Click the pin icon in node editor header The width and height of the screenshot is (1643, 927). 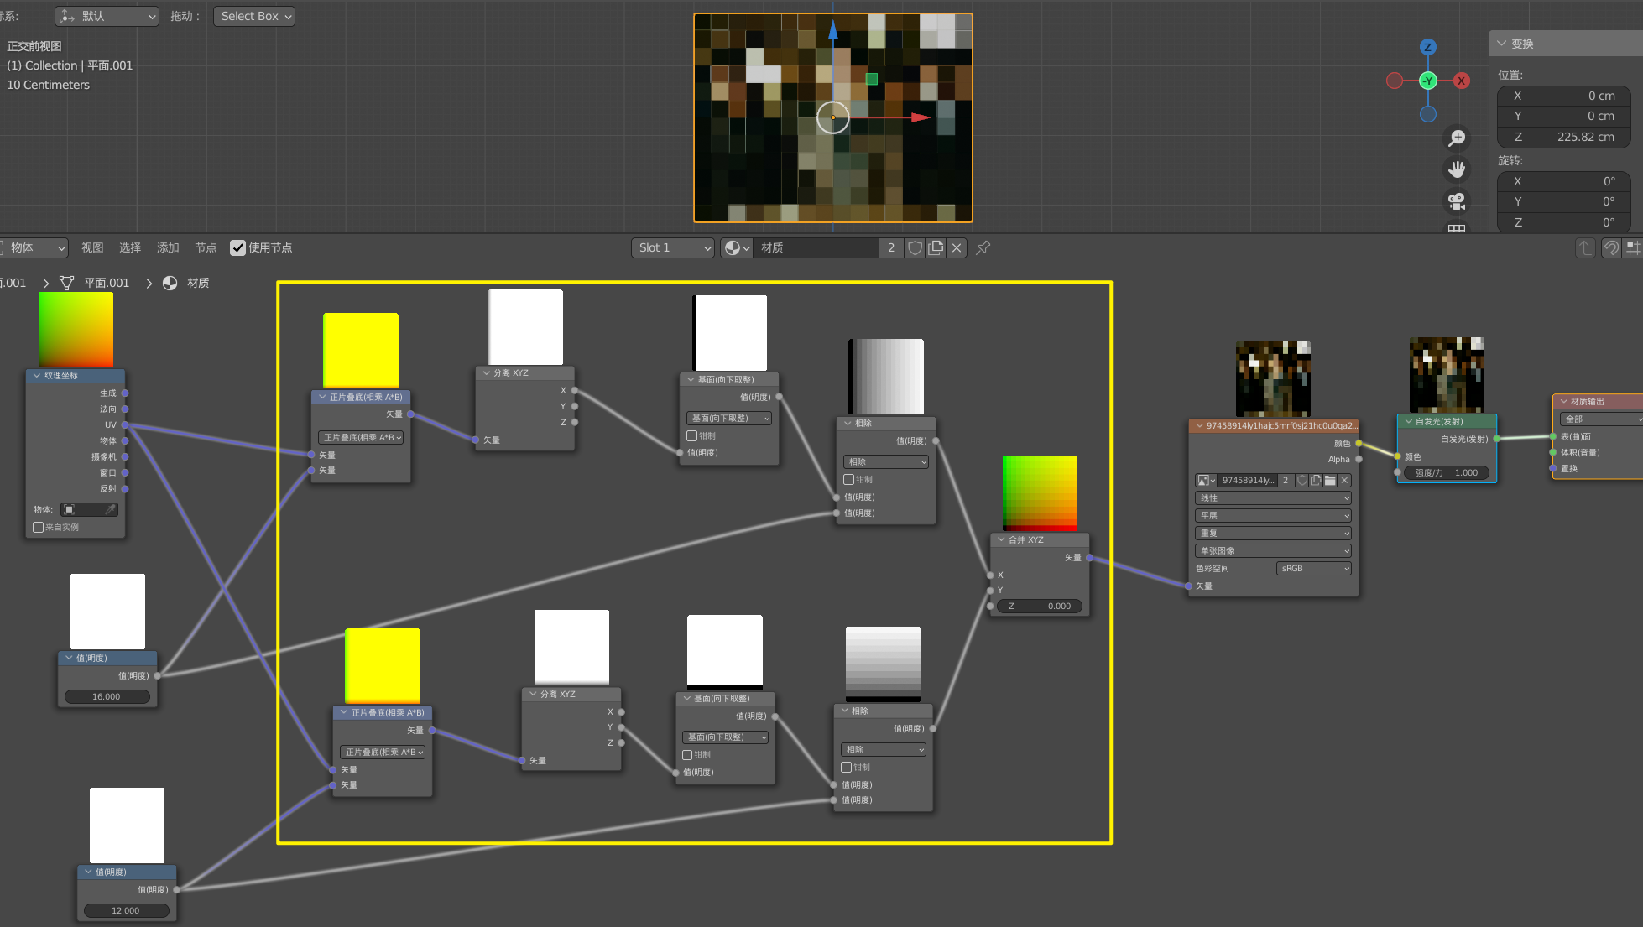[983, 247]
